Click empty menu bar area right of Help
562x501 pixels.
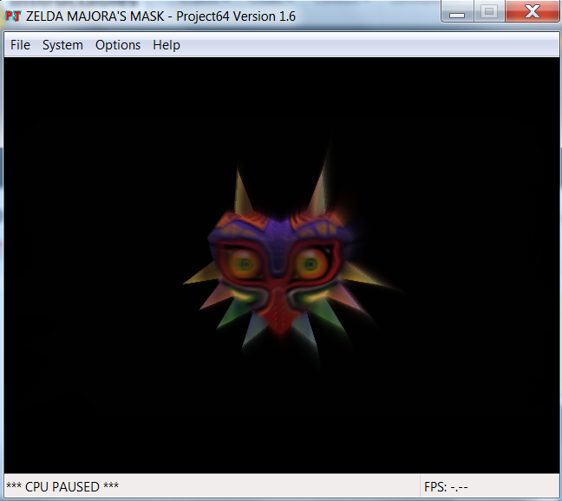click(x=364, y=45)
